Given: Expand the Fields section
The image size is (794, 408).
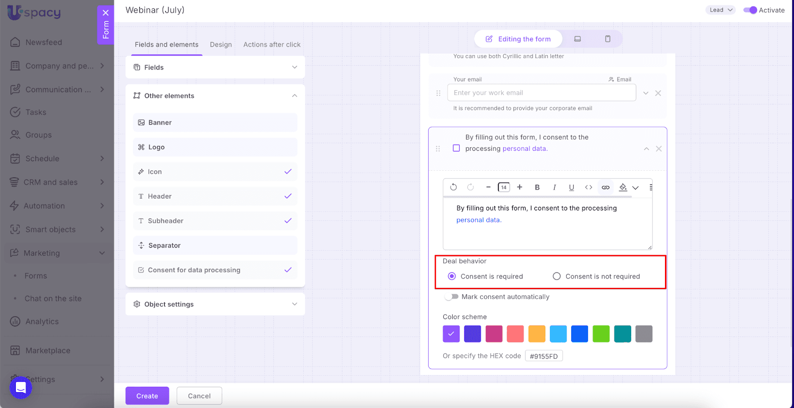Looking at the screenshot, I should [215, 68].
